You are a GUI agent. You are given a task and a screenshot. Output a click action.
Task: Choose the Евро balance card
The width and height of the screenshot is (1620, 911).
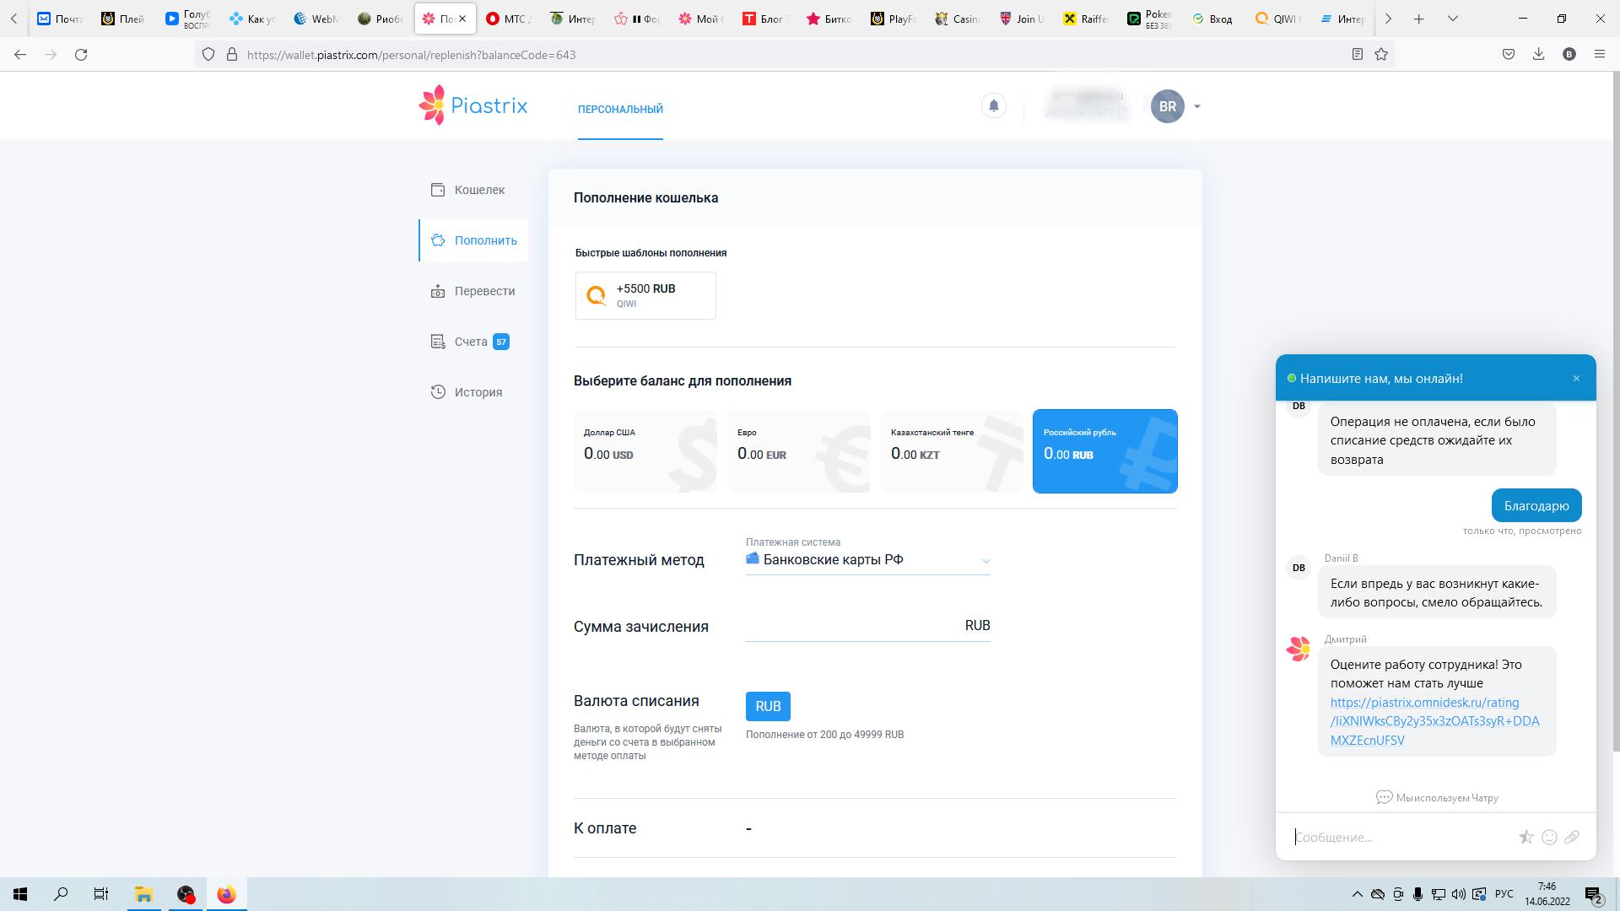(x=798, y=451)
